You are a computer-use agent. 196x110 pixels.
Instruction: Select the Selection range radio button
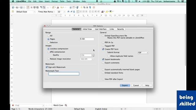[48, 42]
